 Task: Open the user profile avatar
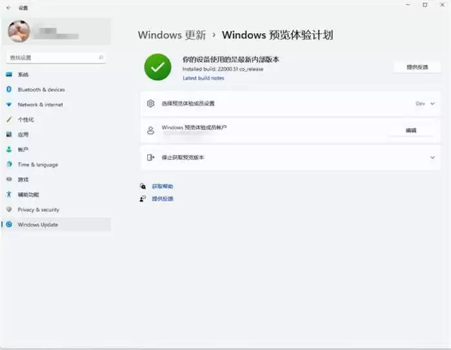coord(19,32)
